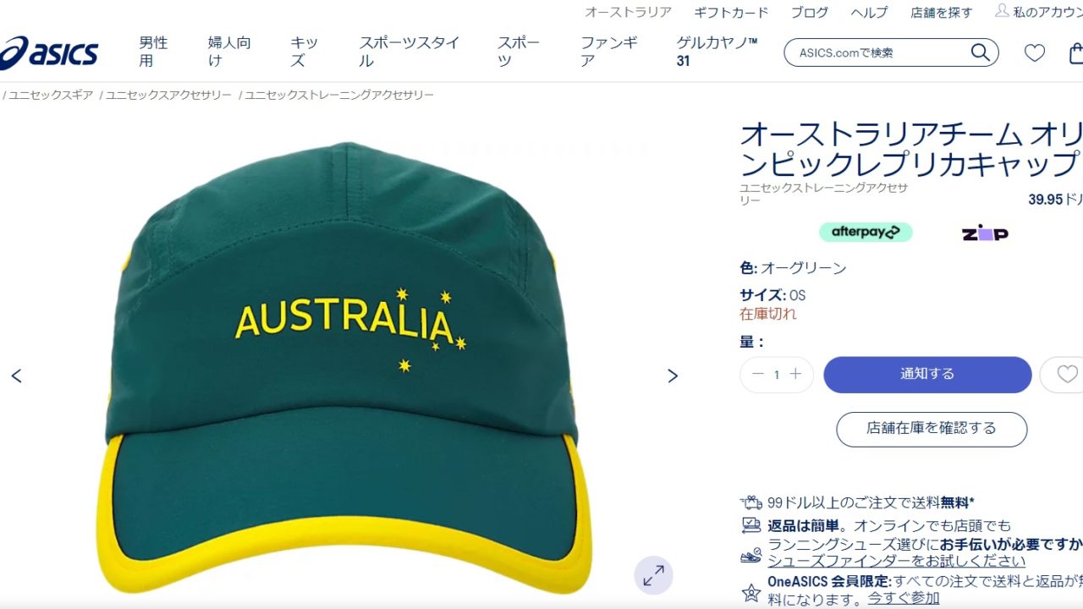This screenshot has width=1083, height=609.
Task: Click the account person icon
Action: coord(1002,11)
